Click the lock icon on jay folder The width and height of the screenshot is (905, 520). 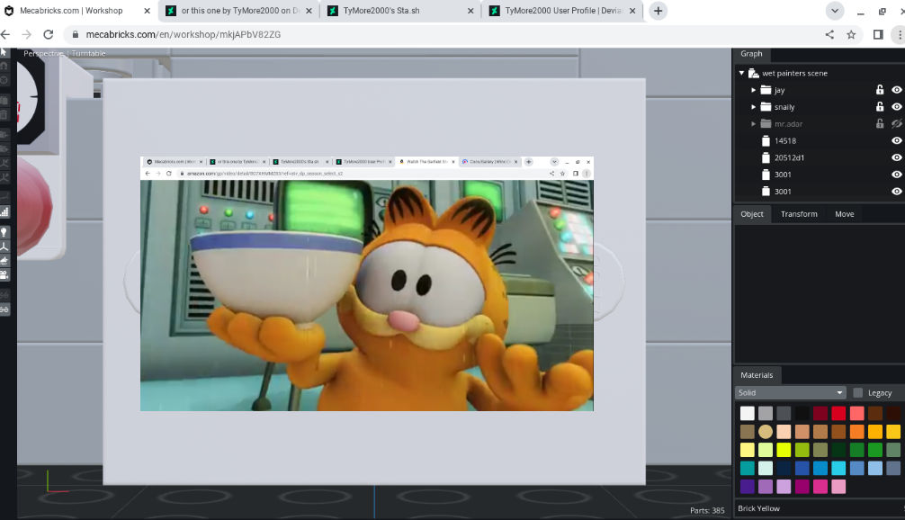(x=880, y=89)
